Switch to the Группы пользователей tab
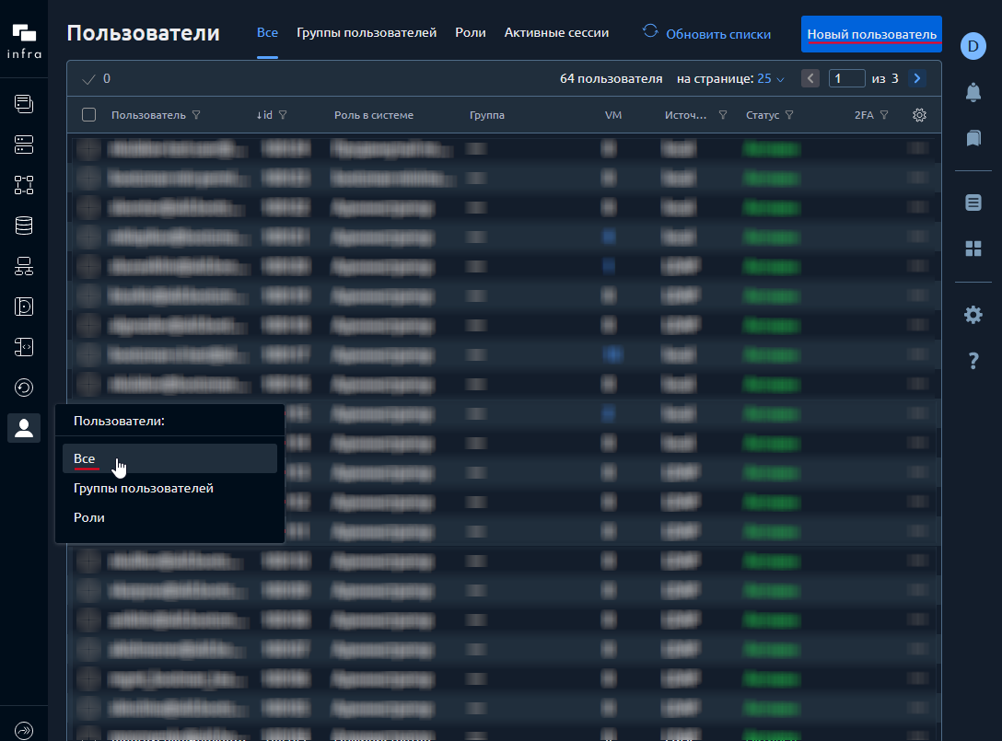Image resolution: width=1002 pixels, height=741 pixels. (x=367, y=32)
